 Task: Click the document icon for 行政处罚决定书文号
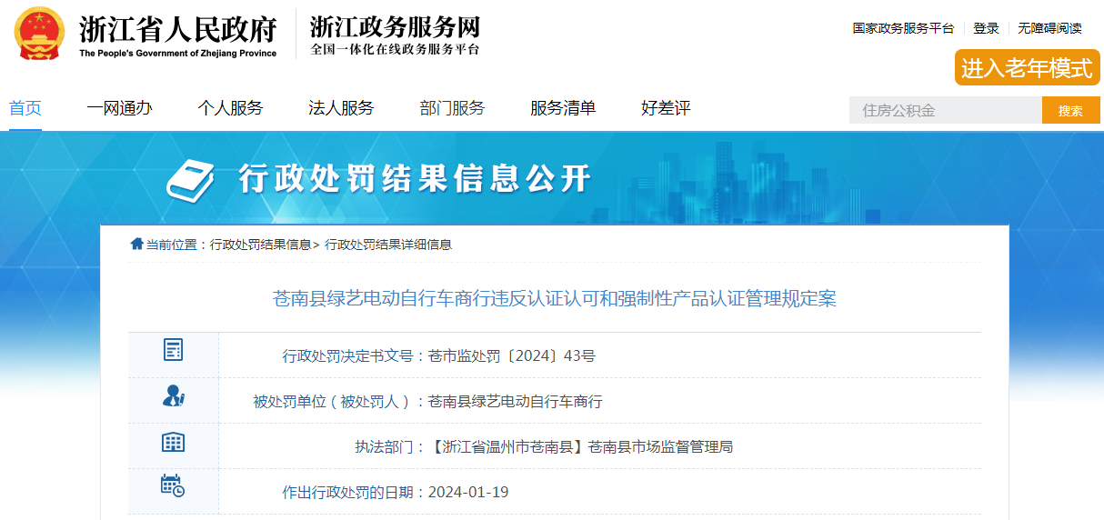click(x=173, y=350)
